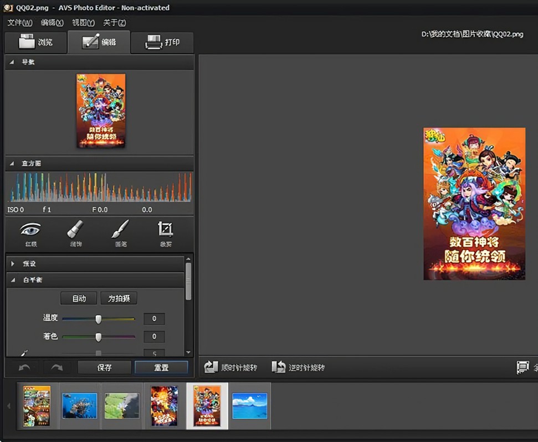This screenshot has height=442, width=538.
Task: Click the panel scroll-down arrow
Action: 188,352
